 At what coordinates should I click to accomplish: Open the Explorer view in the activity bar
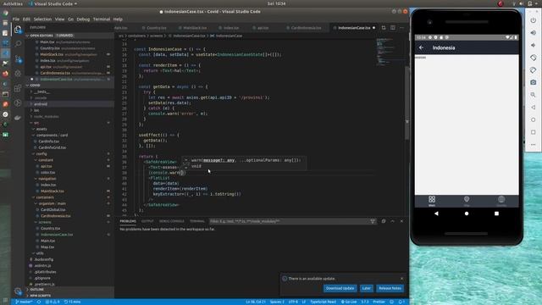click(18, 30)
